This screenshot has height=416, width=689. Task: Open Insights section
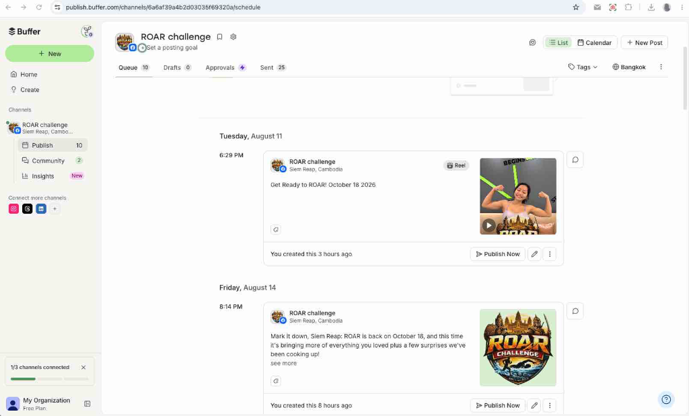(52, 176)
